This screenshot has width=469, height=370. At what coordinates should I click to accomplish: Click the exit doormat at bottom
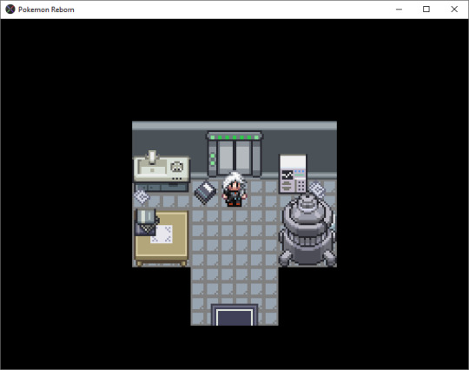click(234, 315)
